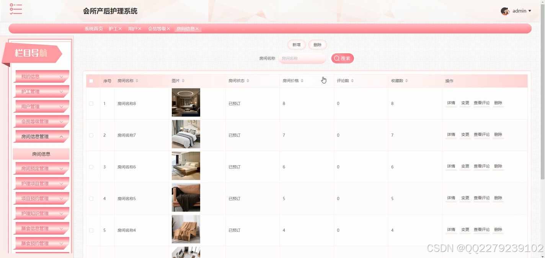The height and width of the screenshot is (258, 545).
Task: Click the sort icon beside 图片 header
Action: click(x=183, y=81)
